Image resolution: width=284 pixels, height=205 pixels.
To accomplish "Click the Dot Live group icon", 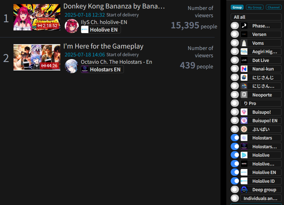I will [244, 60].
